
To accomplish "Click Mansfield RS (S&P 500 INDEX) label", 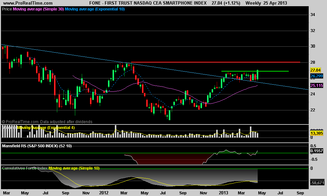I will click(x=37, y=146).
